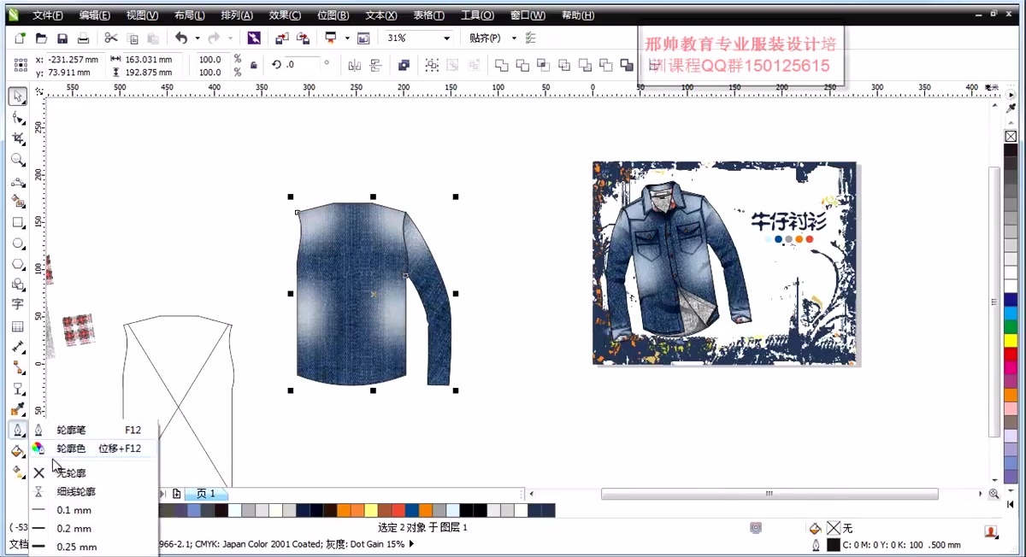The height and width of the screenshot is (557, 1026).
Task: Open the Outline Pen tool flyout
Action: [17, 431]
